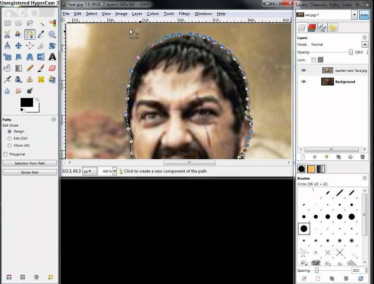Select the Paths tool

click(29, 35)
